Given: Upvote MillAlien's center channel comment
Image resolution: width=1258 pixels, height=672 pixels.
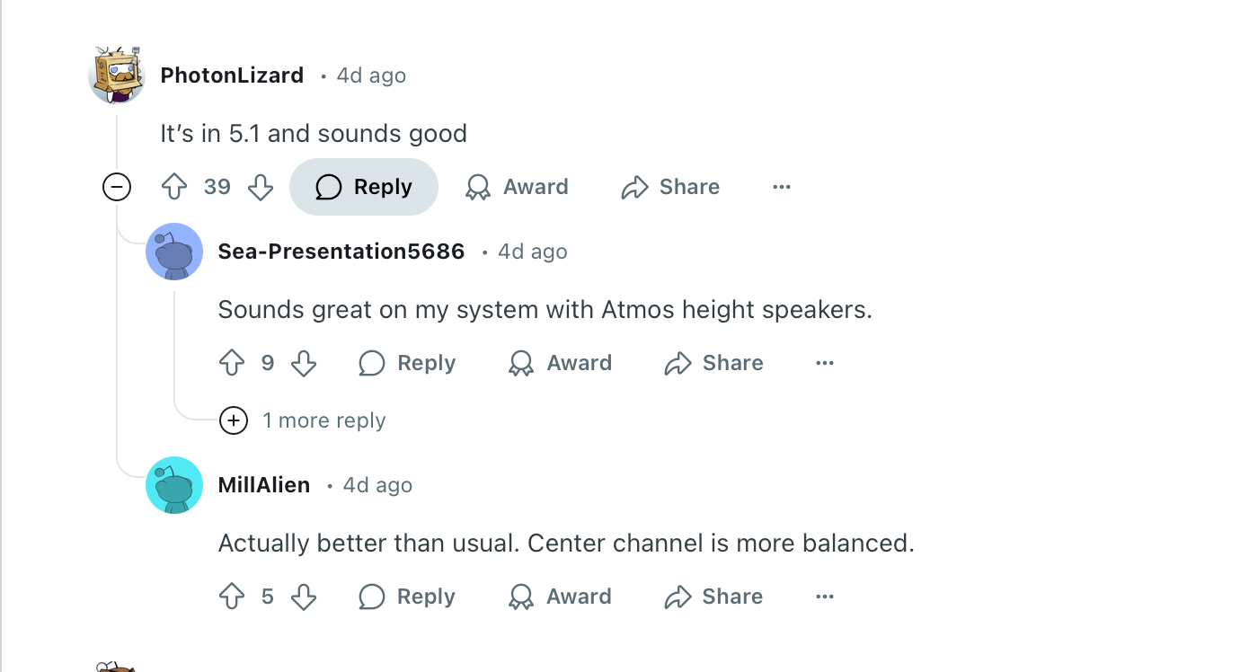Looking at the screenshot, I should pyautogui.click(x=232, y=597).
